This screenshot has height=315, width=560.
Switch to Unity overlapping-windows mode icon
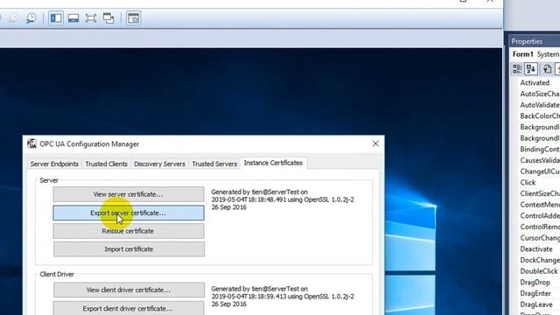point(108,17)
